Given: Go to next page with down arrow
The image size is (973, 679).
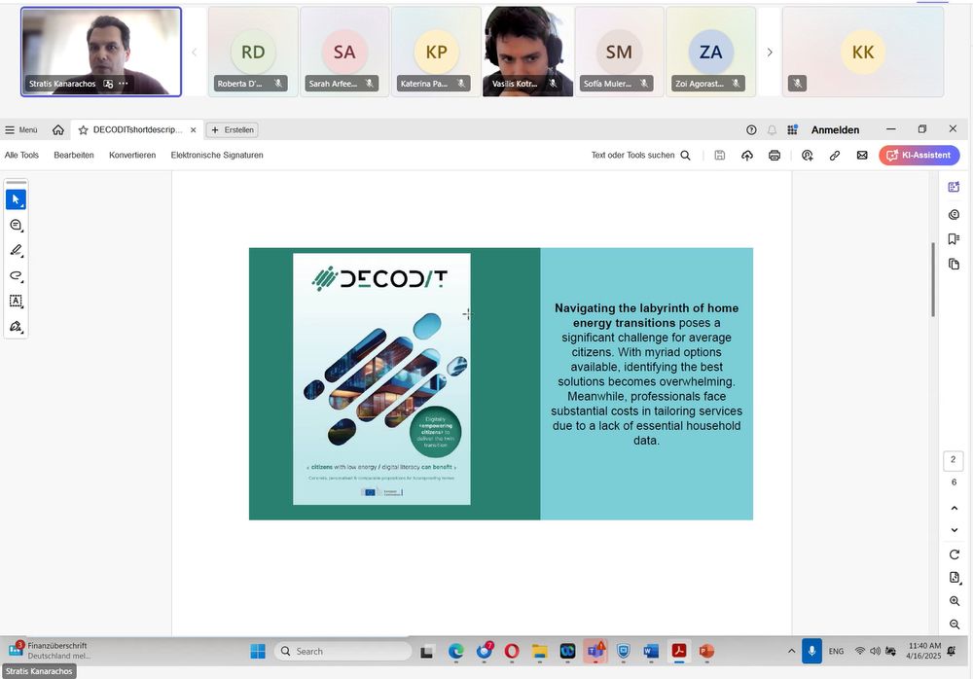Looking at the screenshot, I should 955,530.
